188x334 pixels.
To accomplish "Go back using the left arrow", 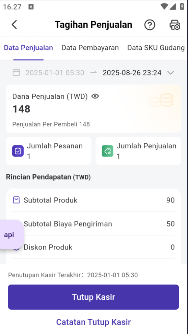I will click(14, 24).
